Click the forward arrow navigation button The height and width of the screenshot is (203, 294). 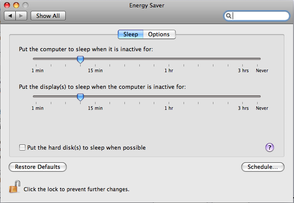[21, 16]
